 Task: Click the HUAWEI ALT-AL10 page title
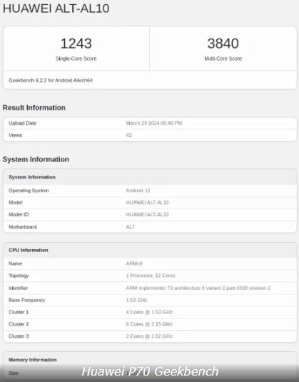56,9
